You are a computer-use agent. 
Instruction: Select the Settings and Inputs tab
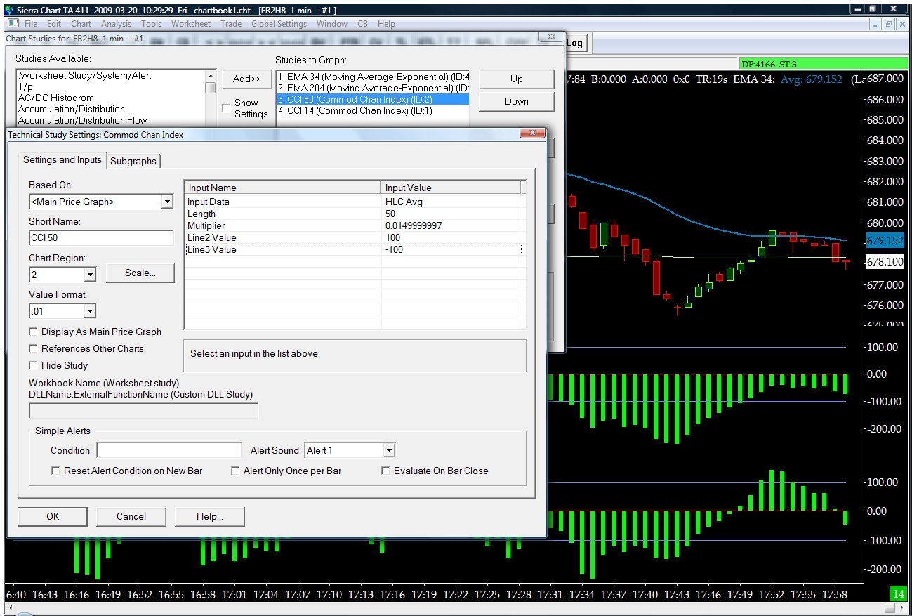(62, 159)
